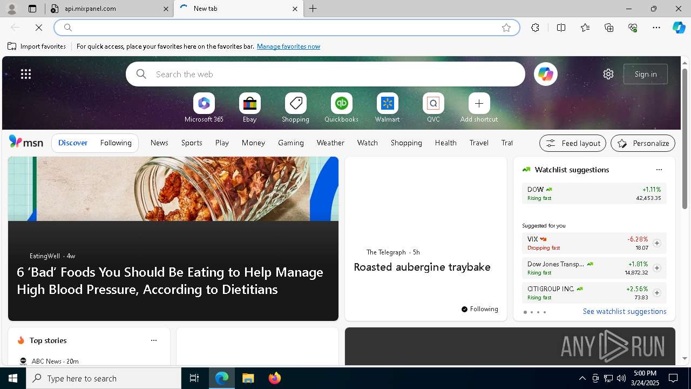Open the split screen icon

pos(561,28)
